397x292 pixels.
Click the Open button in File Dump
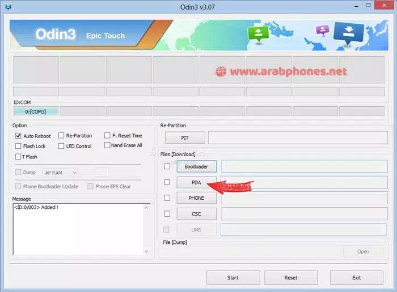click(x=363, y=252)
